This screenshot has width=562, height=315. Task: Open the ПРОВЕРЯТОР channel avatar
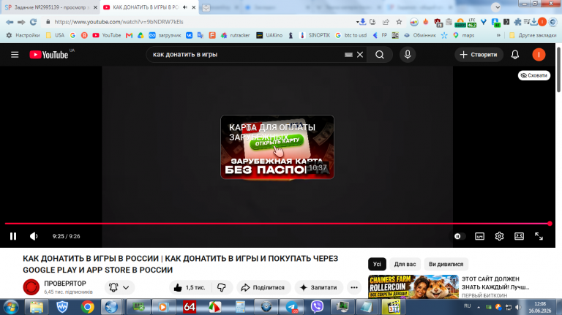point(31,287)
